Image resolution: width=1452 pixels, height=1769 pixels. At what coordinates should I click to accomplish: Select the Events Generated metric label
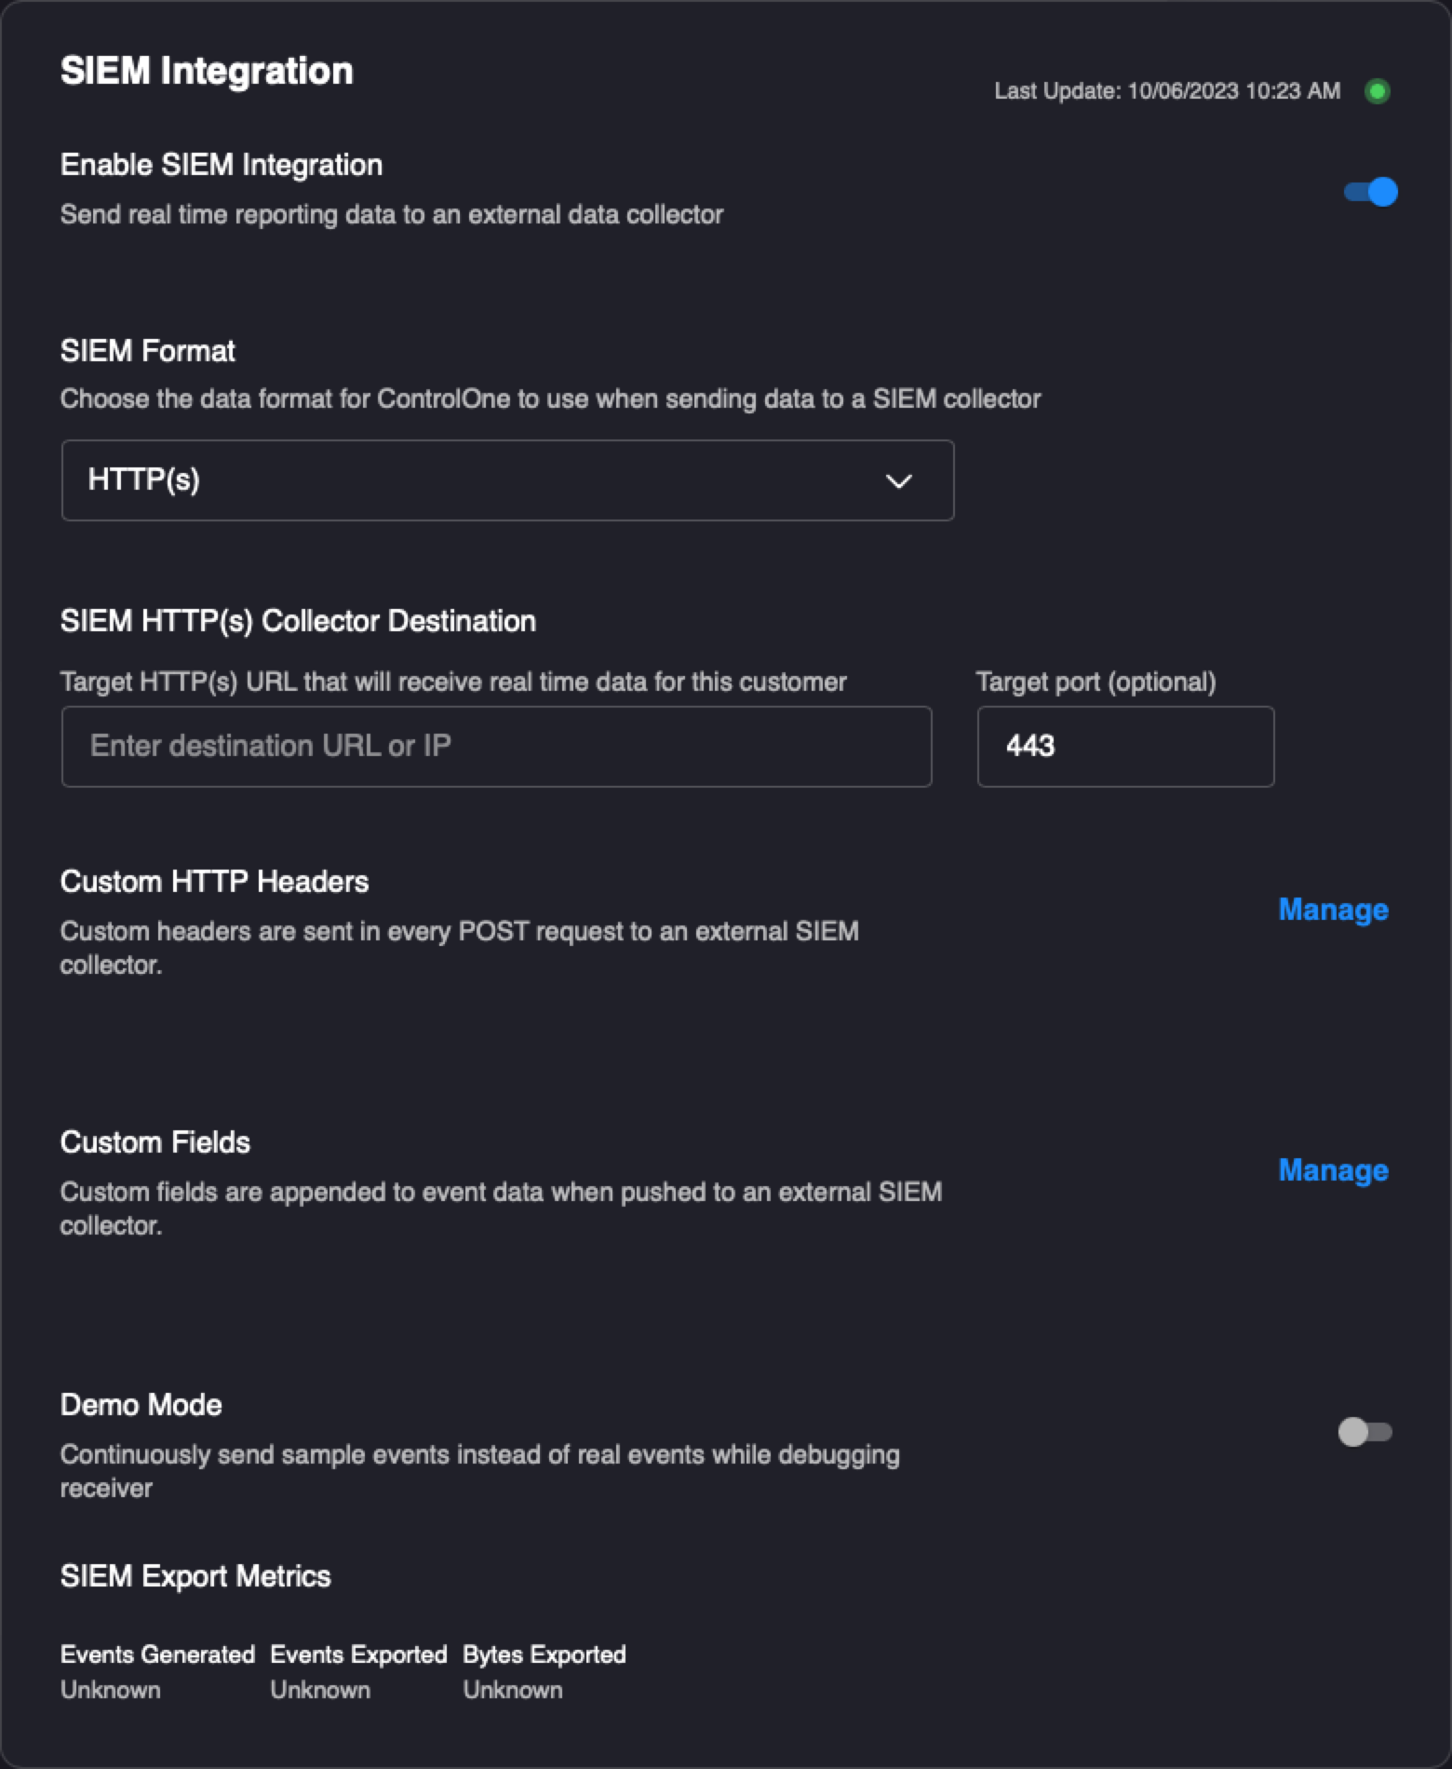click(x=157, y=1654)
